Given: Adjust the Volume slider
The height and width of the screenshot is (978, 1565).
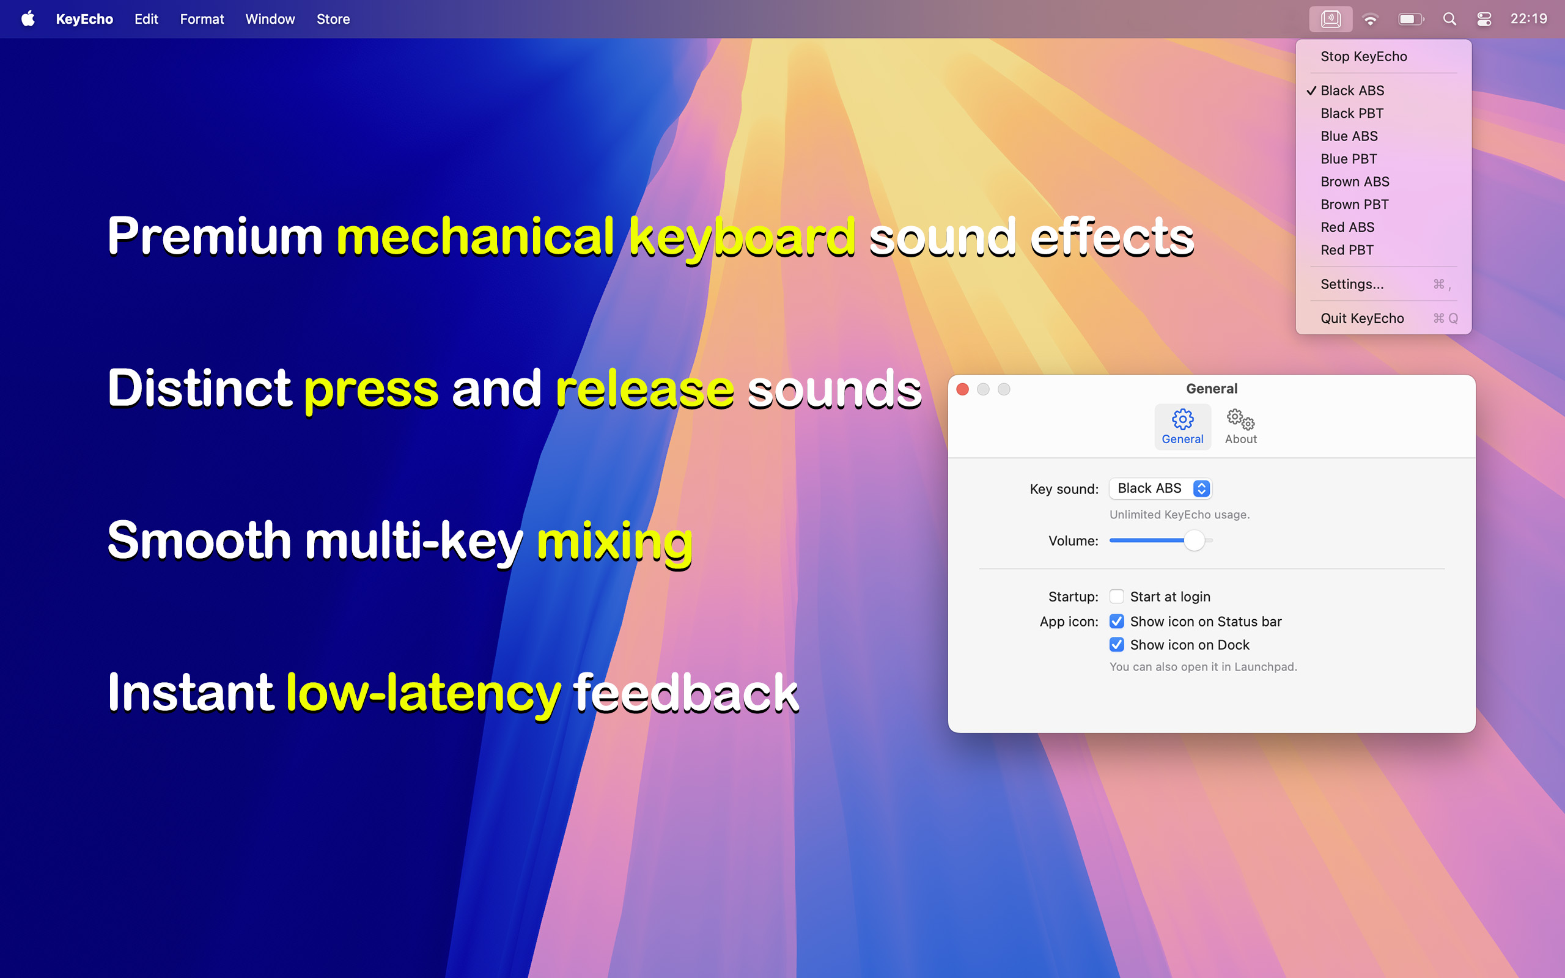Looking at the screenshot, I should coord(1161,540).
